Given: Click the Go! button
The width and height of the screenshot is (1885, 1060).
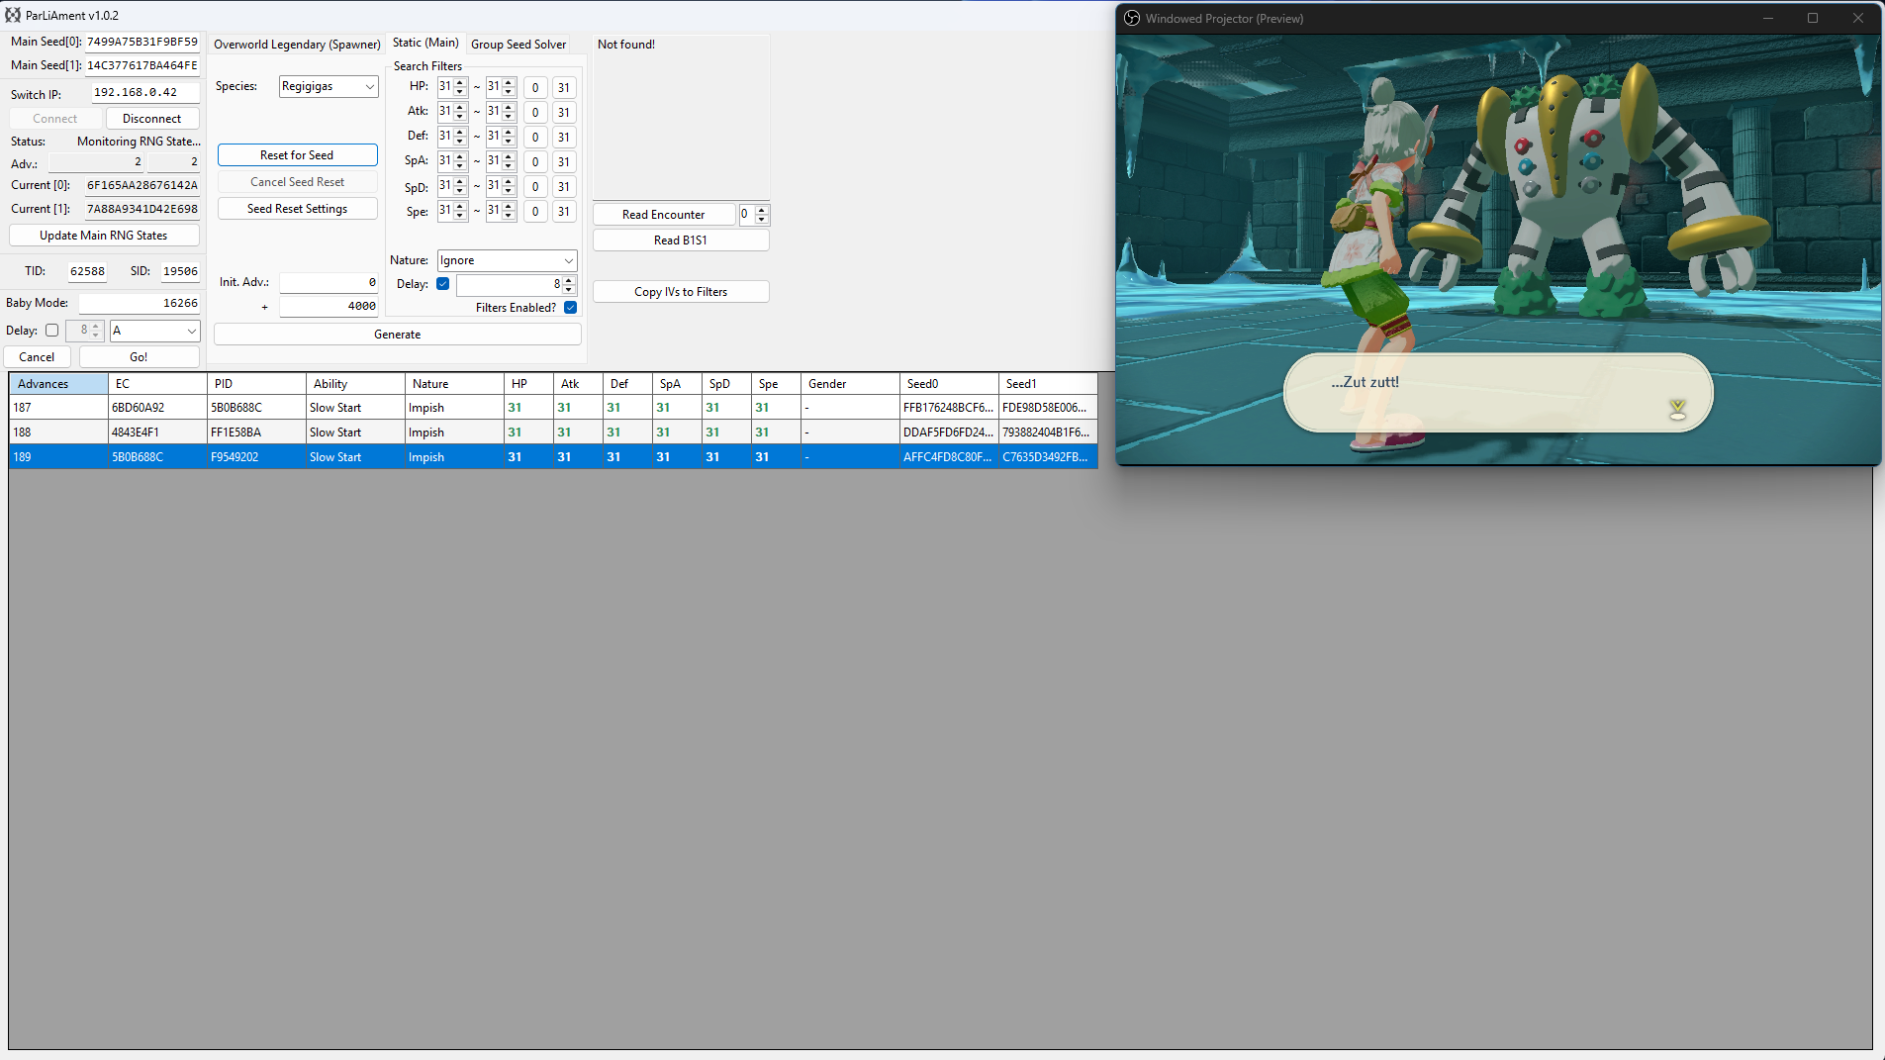Looking at the screenshot, I should (x=139, y=357).
